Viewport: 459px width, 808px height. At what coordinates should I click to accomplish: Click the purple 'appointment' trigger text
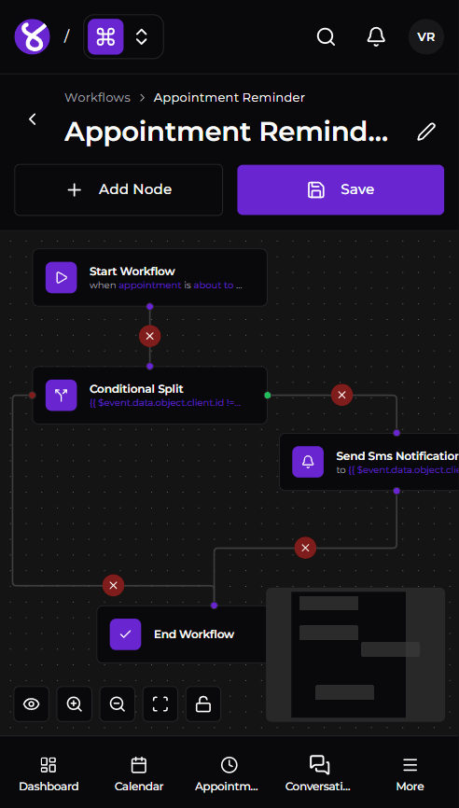150,285
